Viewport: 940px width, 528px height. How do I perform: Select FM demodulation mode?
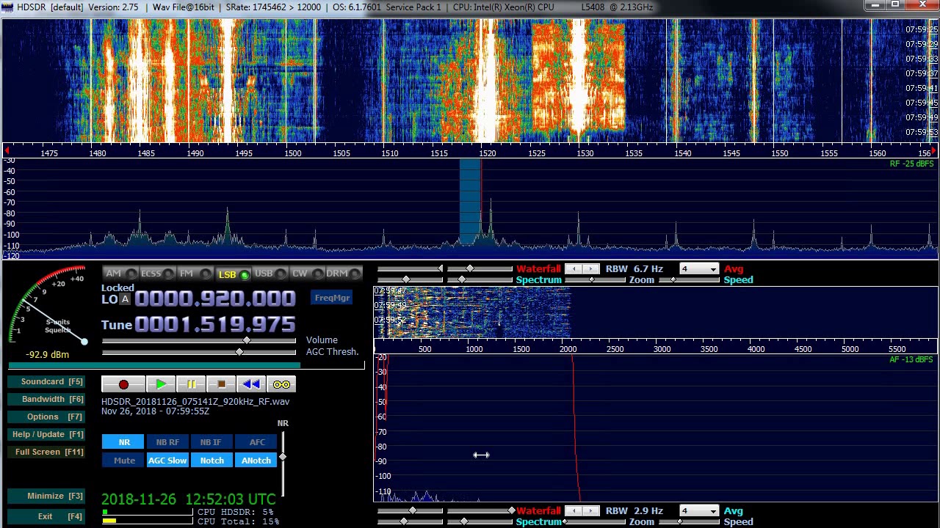click(x=195, y=274)
